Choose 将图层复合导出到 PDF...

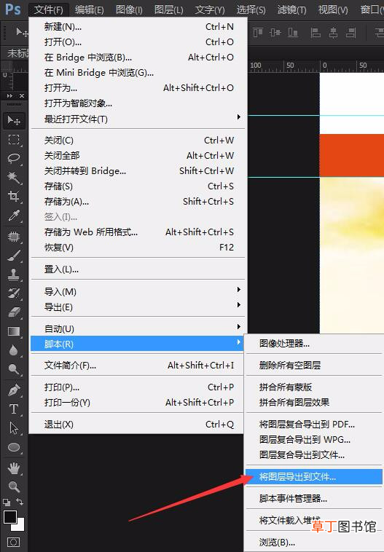314,425
